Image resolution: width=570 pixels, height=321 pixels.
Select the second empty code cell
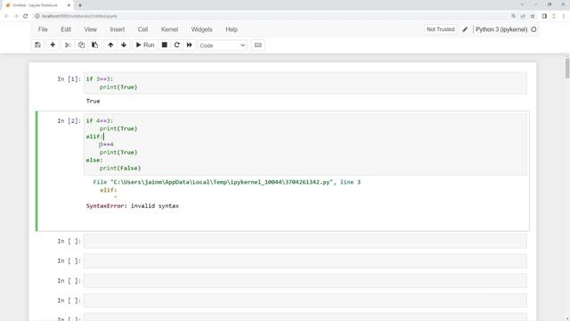pyautogui.click(x=305, y=261)
